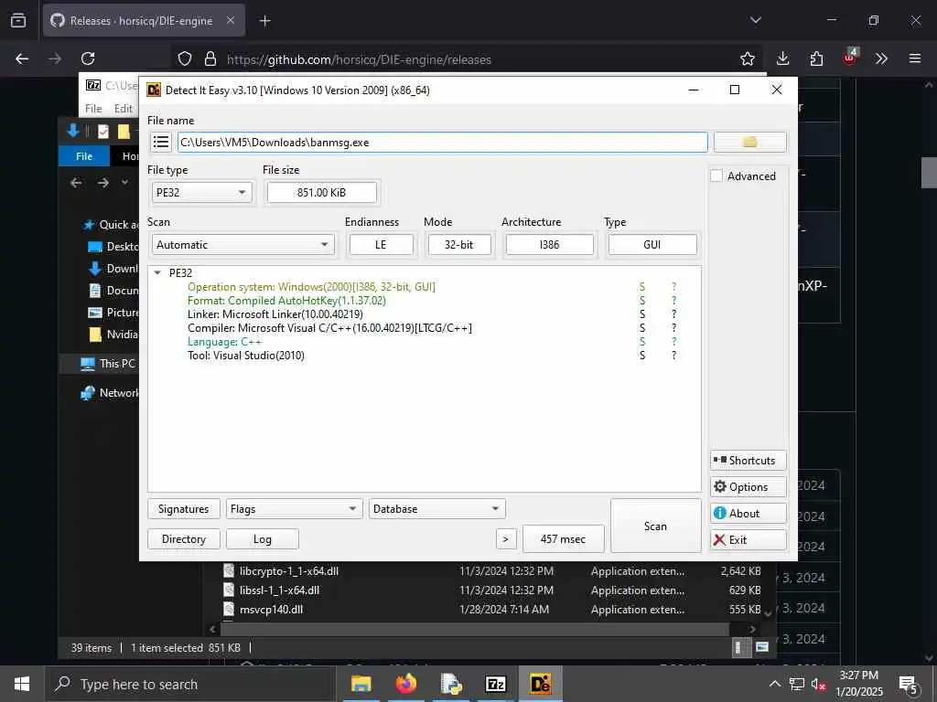Open the About dialog

[x=749, y=514]
